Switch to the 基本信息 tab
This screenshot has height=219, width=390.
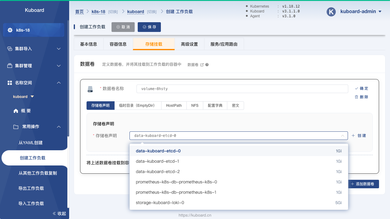pos(89,44)
